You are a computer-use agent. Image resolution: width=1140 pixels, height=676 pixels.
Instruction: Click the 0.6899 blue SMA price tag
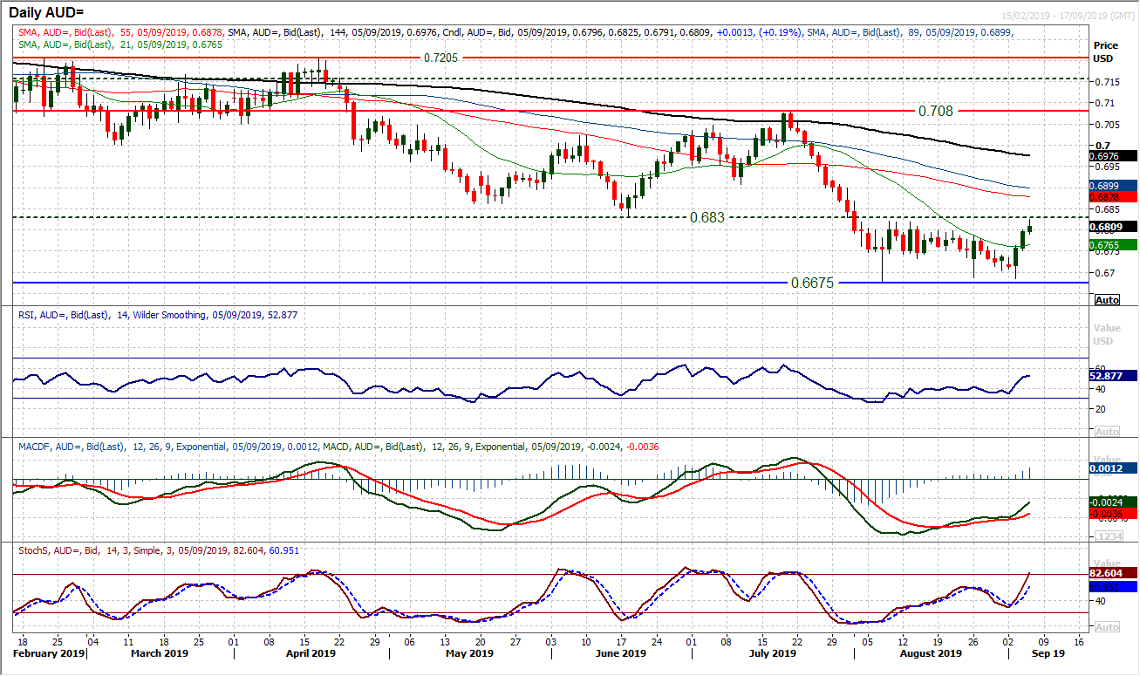click(x=1113, y=186)
